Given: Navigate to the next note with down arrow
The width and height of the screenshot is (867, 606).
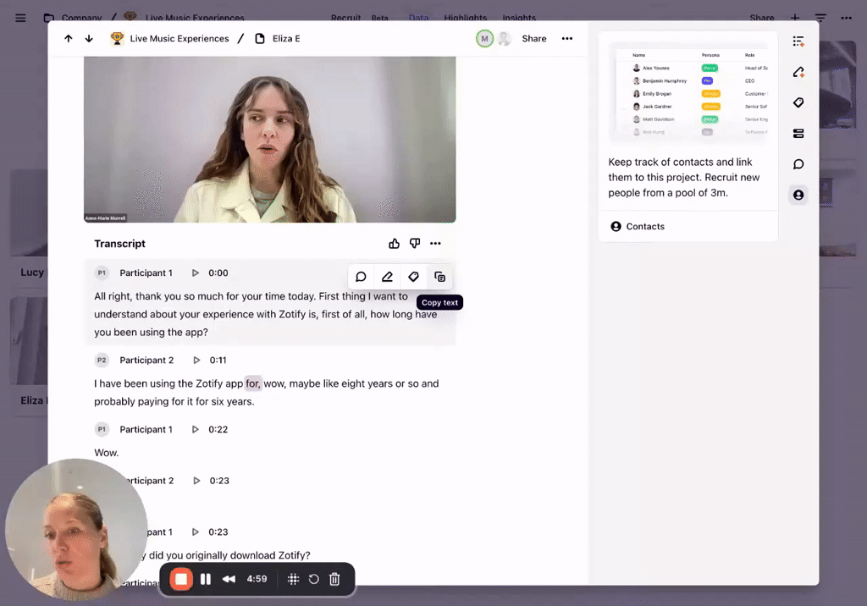Looking at the screenshot, I should point(89,39).
